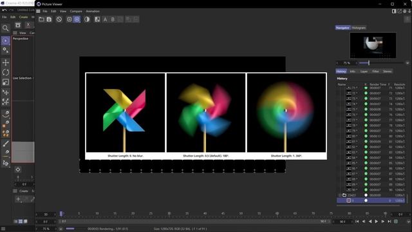Click the white status dot in selected row

(366, 200)
